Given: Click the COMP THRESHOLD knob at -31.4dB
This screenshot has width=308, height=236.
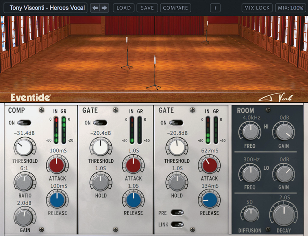Looking at the screenshot, I should point(25,147).
